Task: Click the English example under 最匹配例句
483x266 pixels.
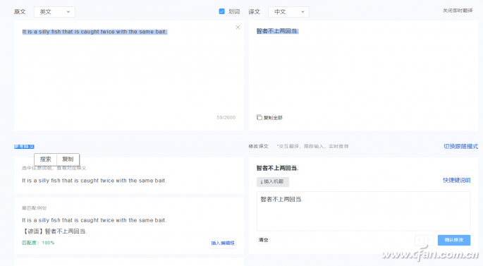Action: 94,220
